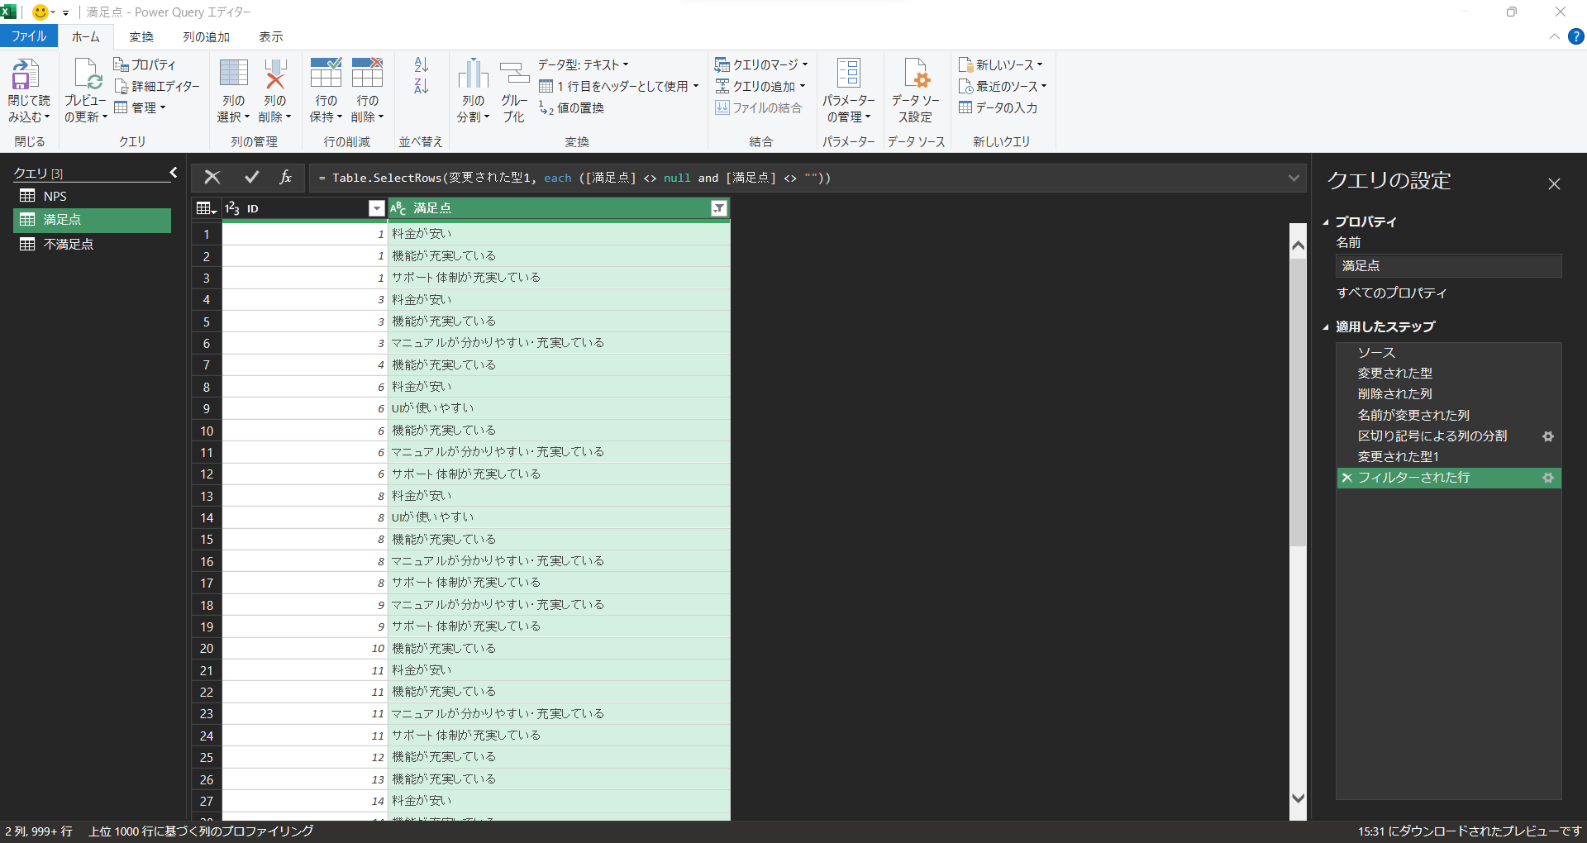
Task: Select the ソース applied step
Action: click(x=1448, y=353)
